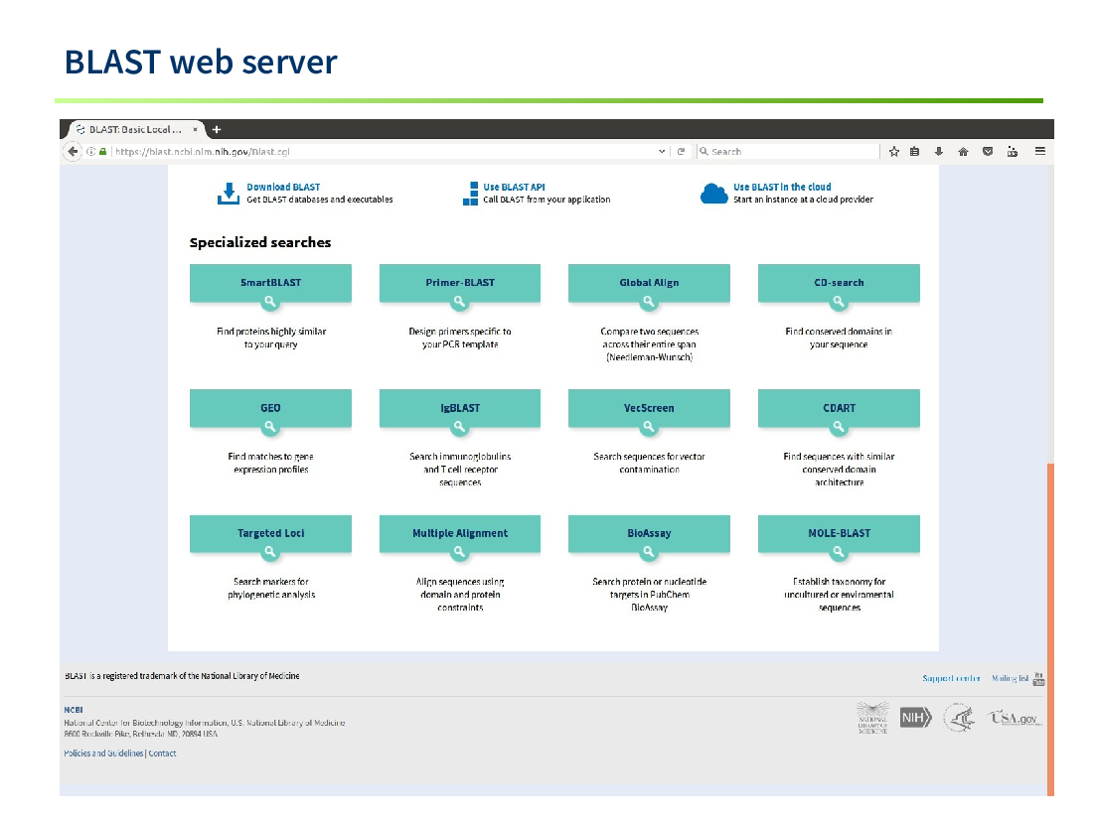The image size is (1095, 821).
Task: Go to the browser home icon
Action: (x=963, y=151)
